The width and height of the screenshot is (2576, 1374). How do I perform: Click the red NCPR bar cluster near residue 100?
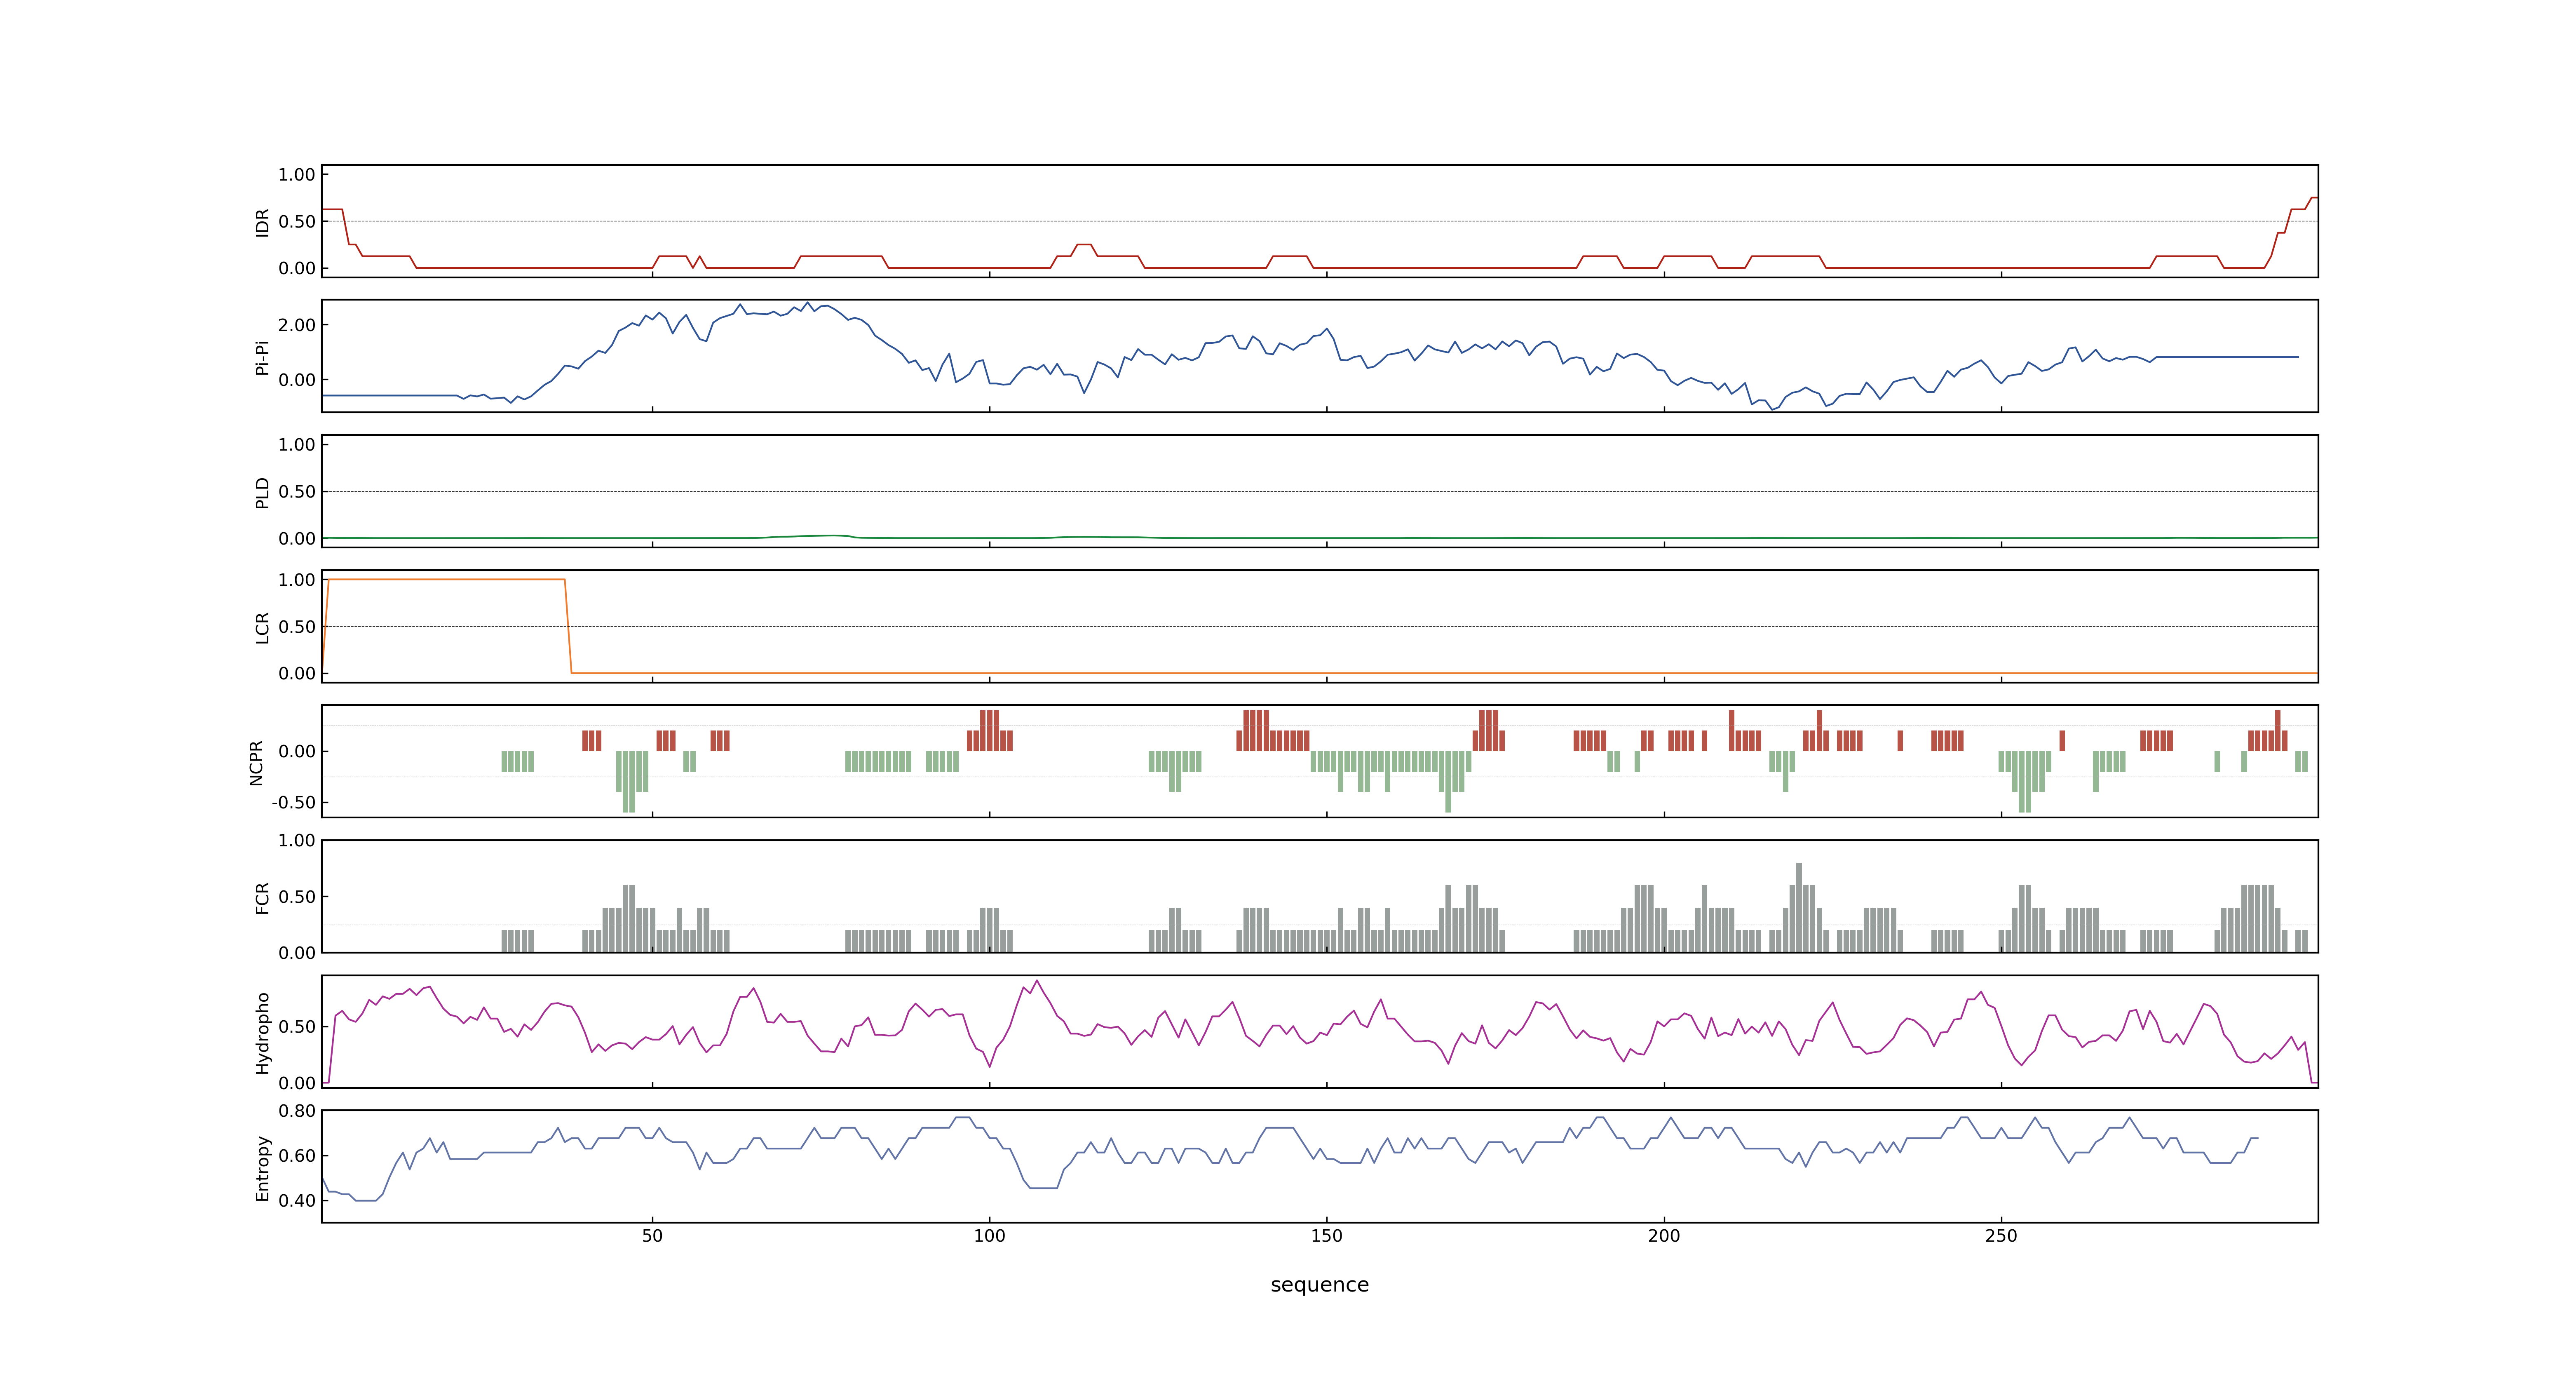point(989,730)
